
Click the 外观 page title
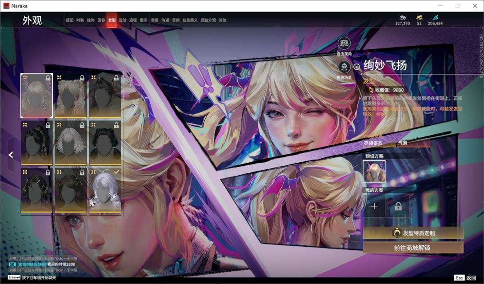32,20
